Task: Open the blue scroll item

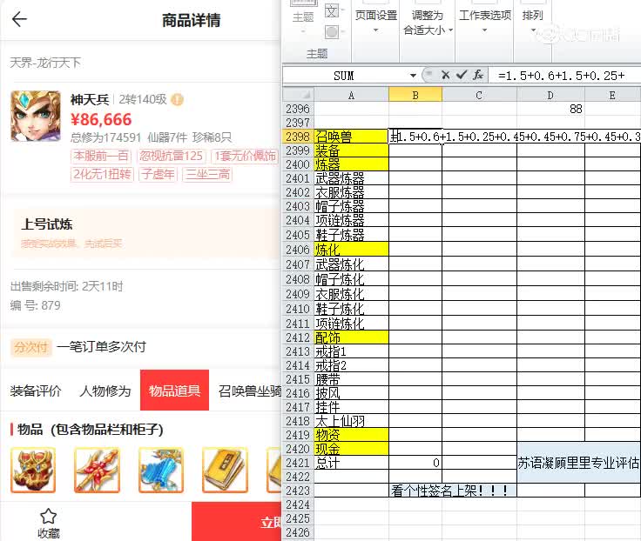Action: [x=160, y=470]
